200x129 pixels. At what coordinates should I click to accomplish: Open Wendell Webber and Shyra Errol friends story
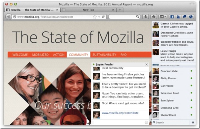pyautogui.click(x=174, y=43)
